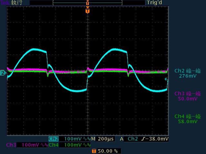Image resolution: width=206 pixels, height=154 pixels.
Task: Click the Tek logo
Action: tap(5, 3)
